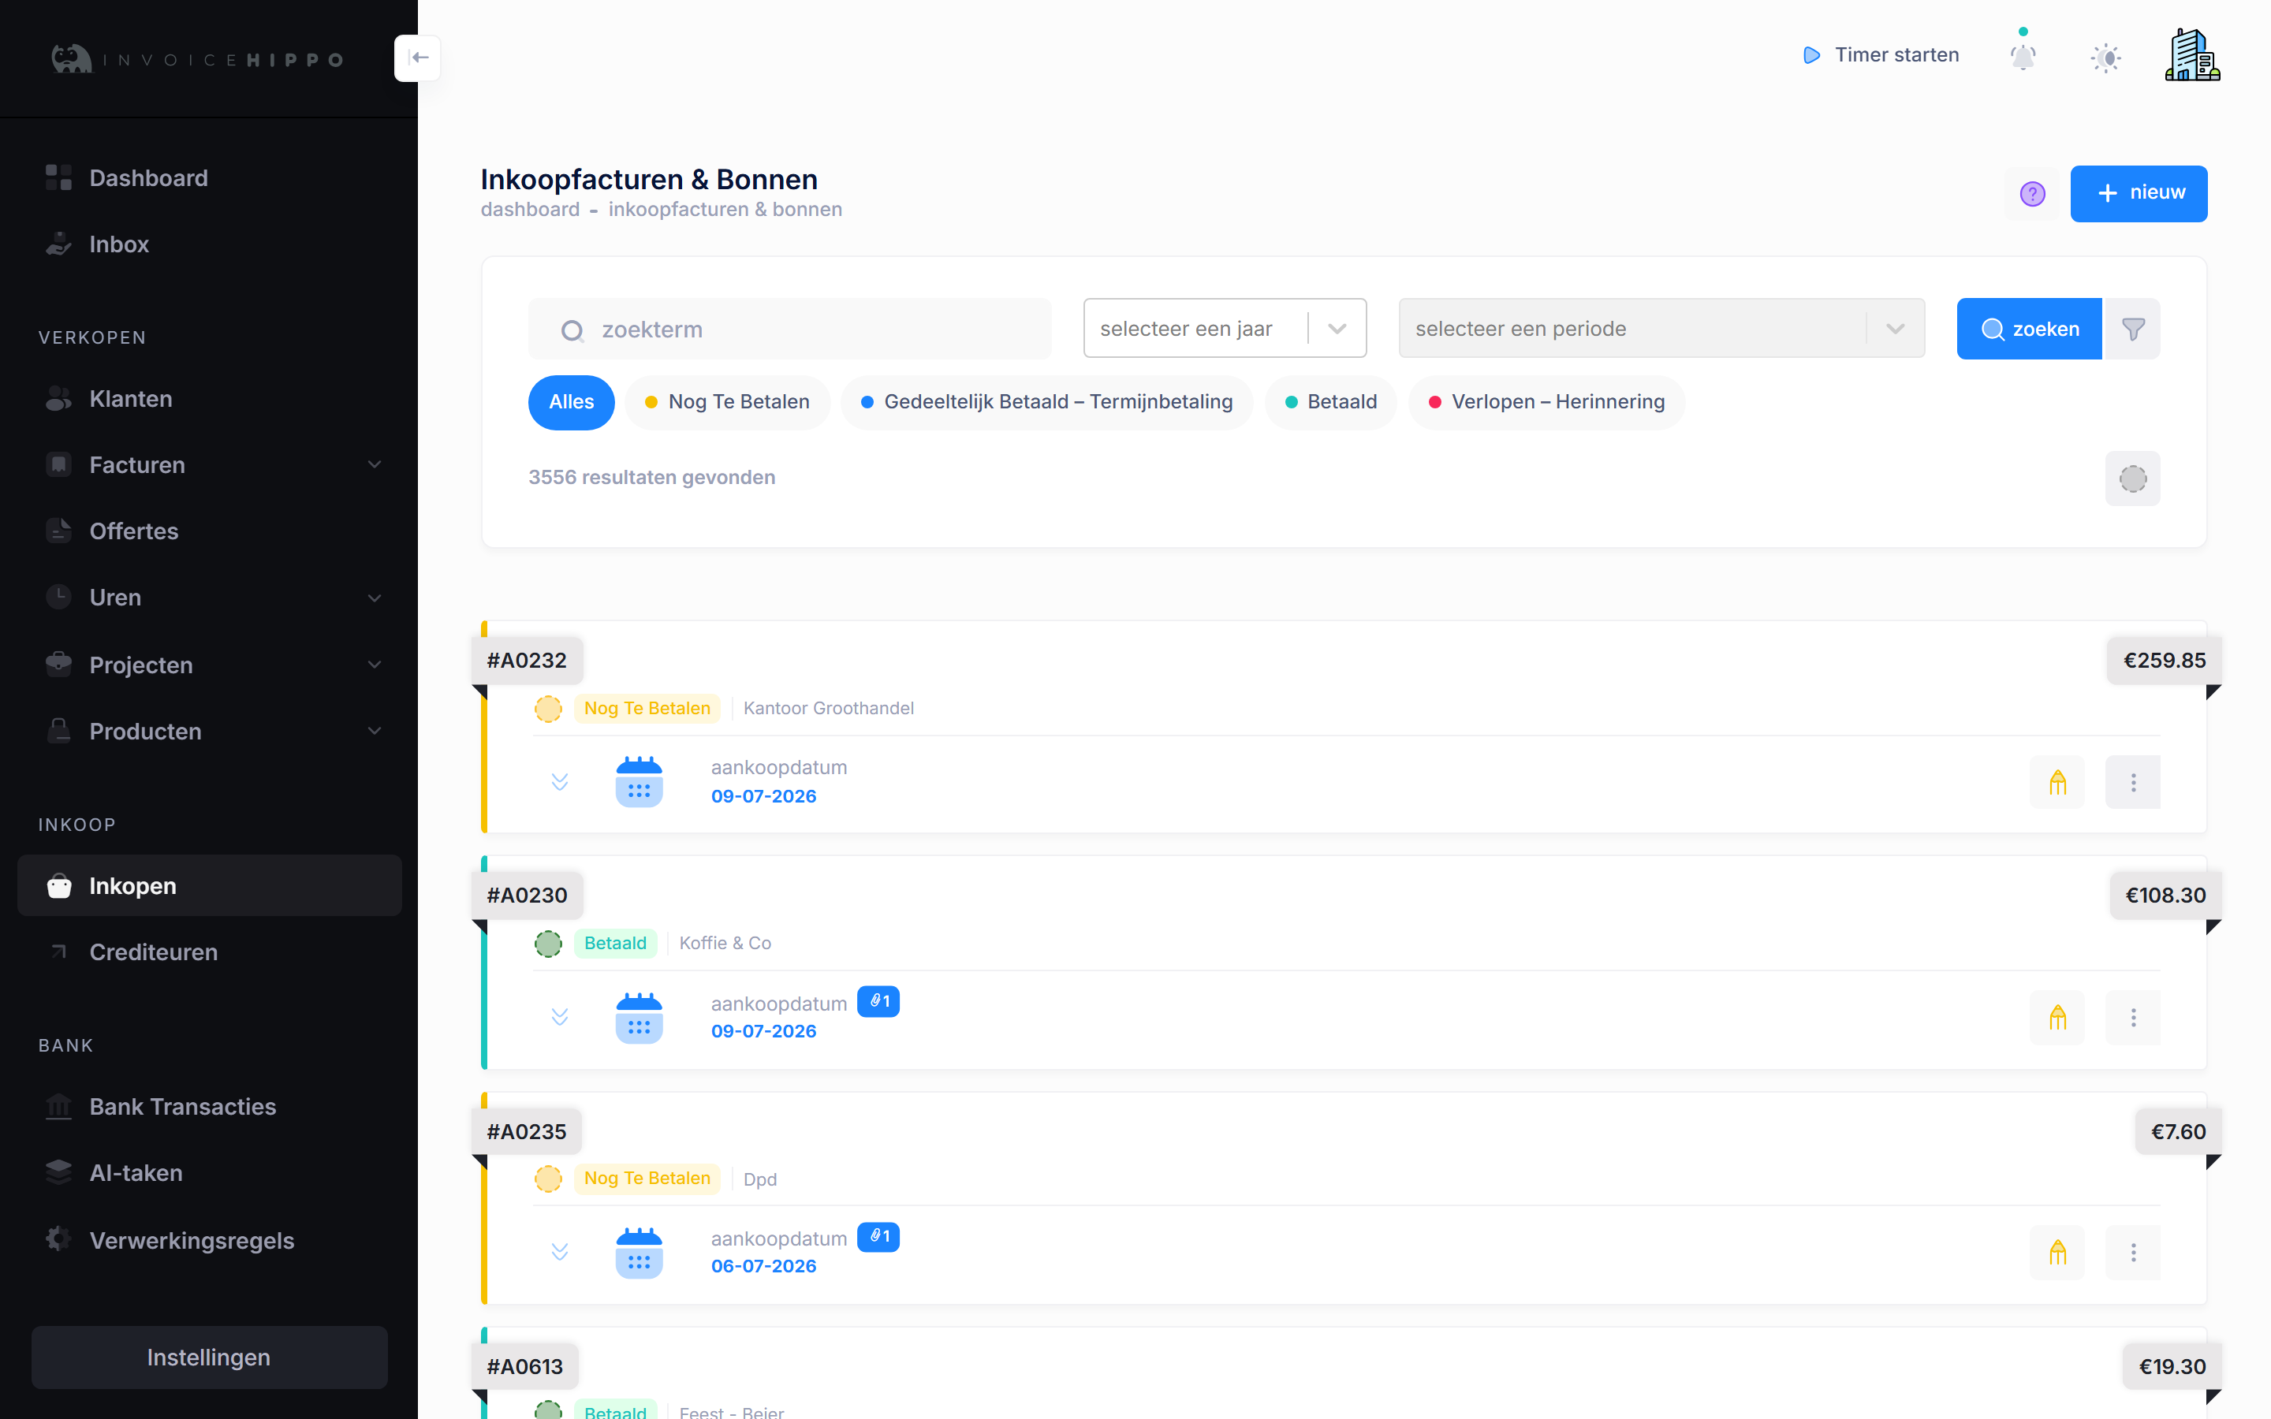Click supplier name Koffie & Co
Image resolution: width=2271 pixels, height=1419 pixels.
point(725,943)
